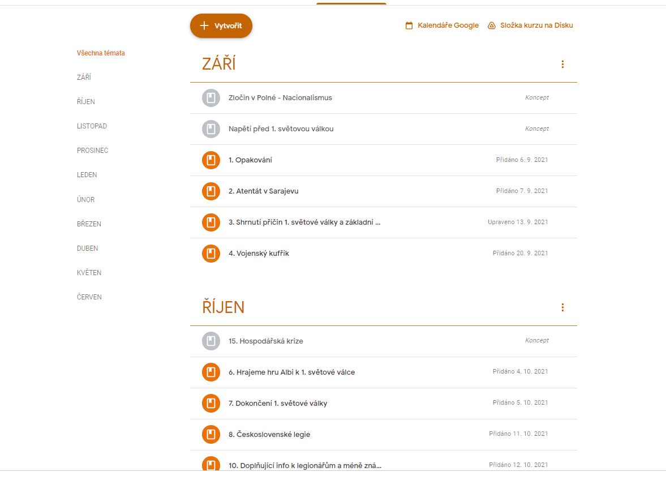Open 7. Dokončení 1. světové války
The height and width of the screenshot is (493, 666).
278,404
